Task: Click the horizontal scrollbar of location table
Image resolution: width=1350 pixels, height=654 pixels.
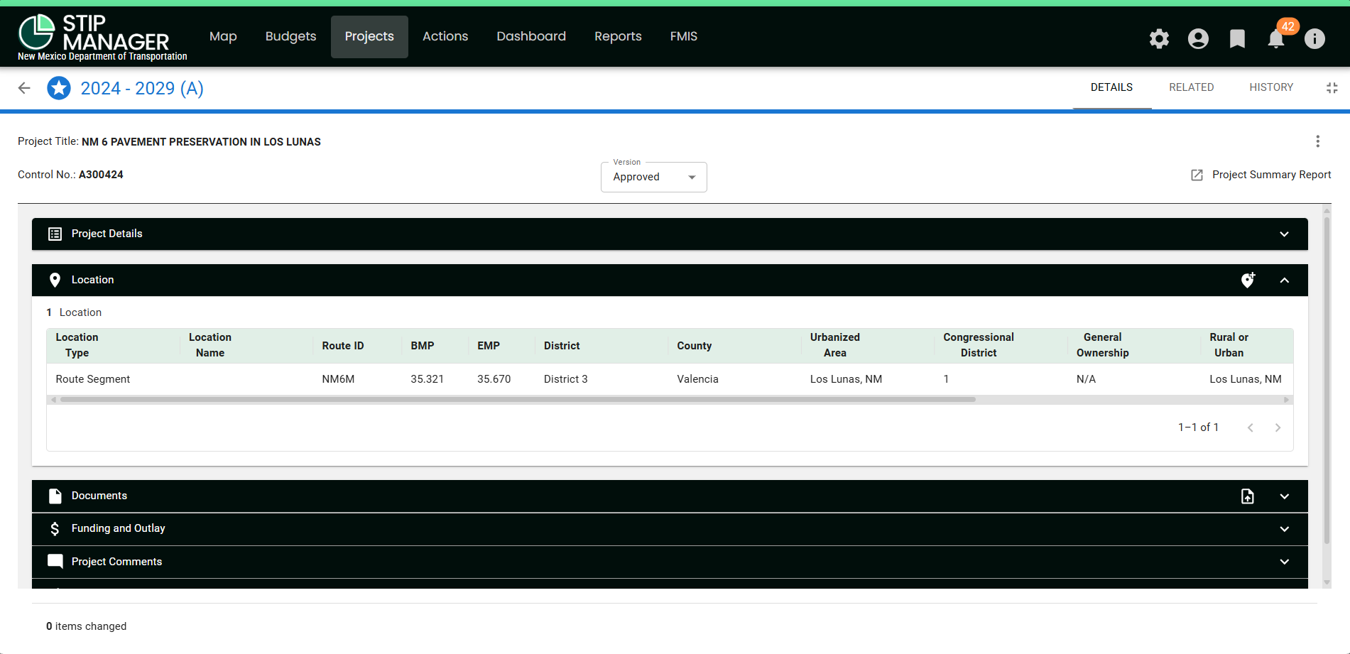Action: [x=518, y=400]
